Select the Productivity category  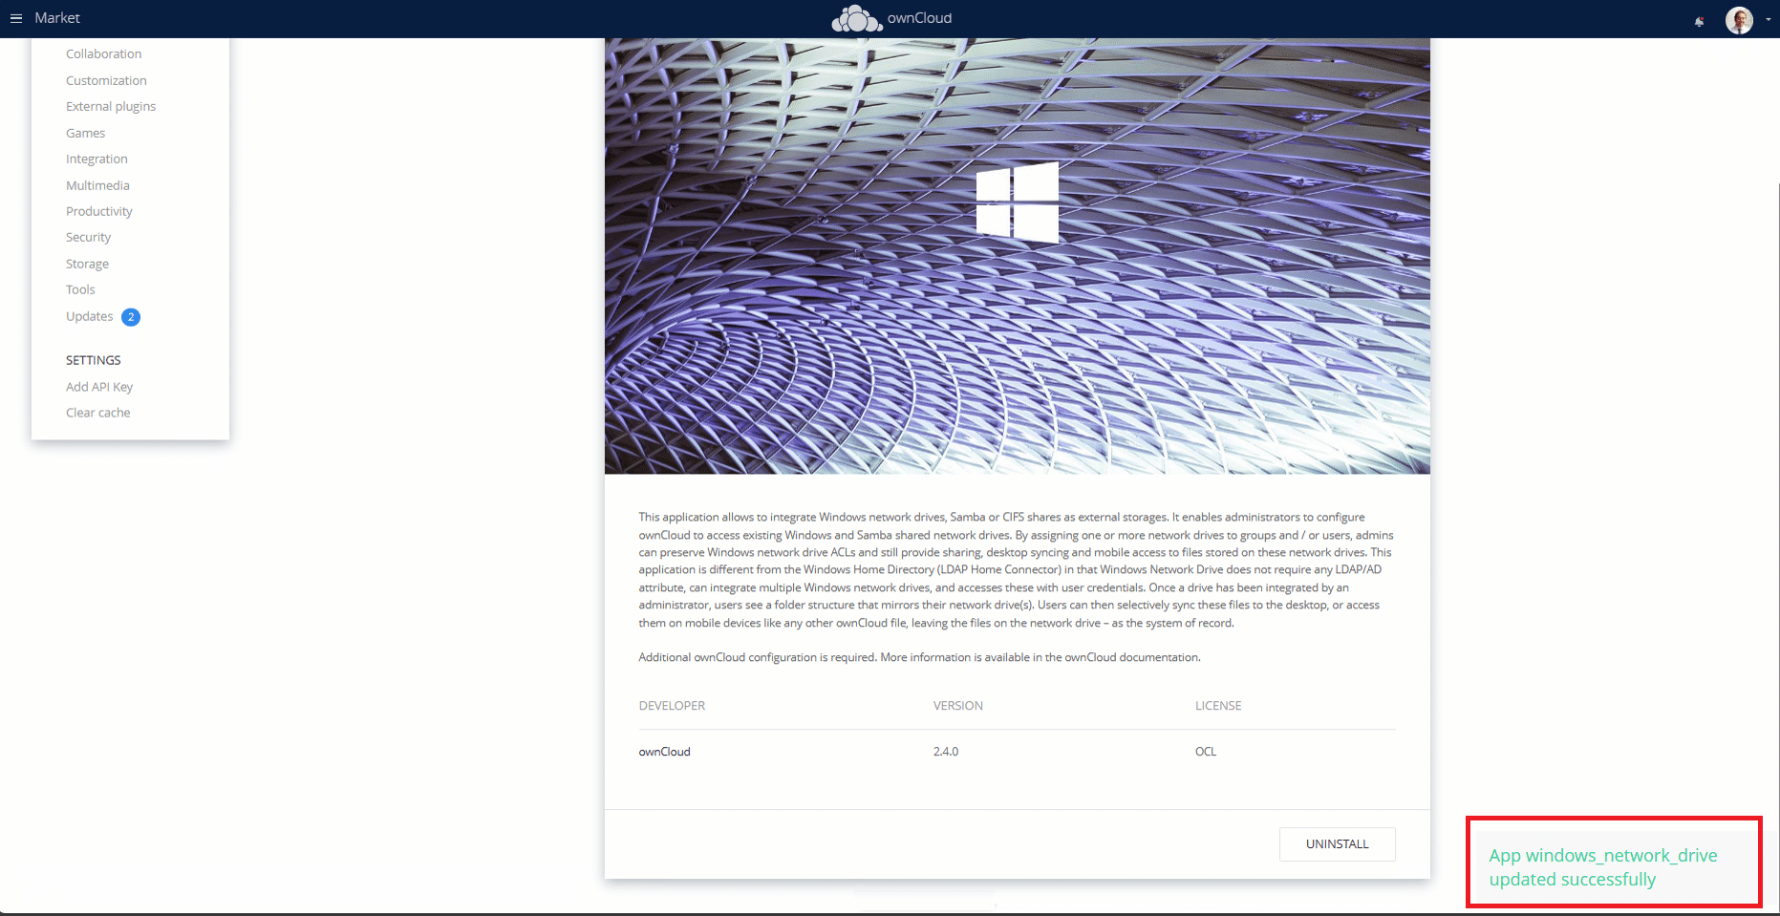(x=99, y=212)
